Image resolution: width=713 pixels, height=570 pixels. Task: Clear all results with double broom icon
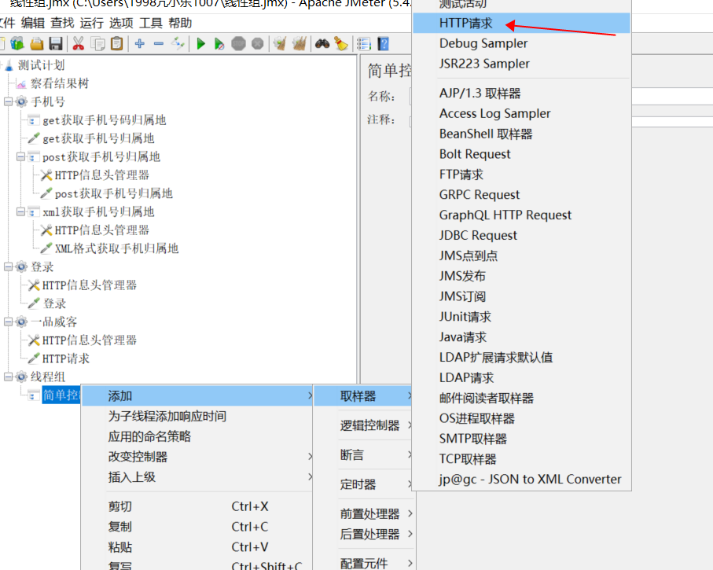click(300, 44)
